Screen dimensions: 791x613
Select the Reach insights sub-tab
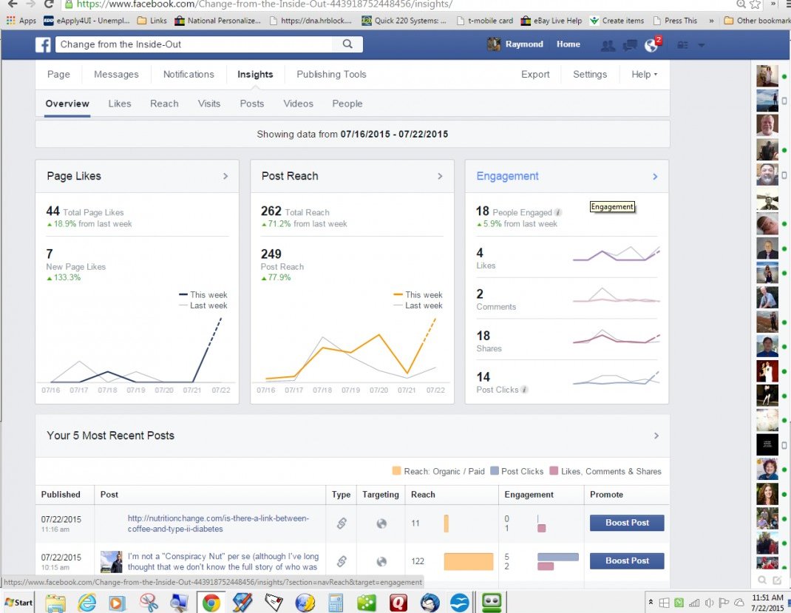tap(164, 104)
